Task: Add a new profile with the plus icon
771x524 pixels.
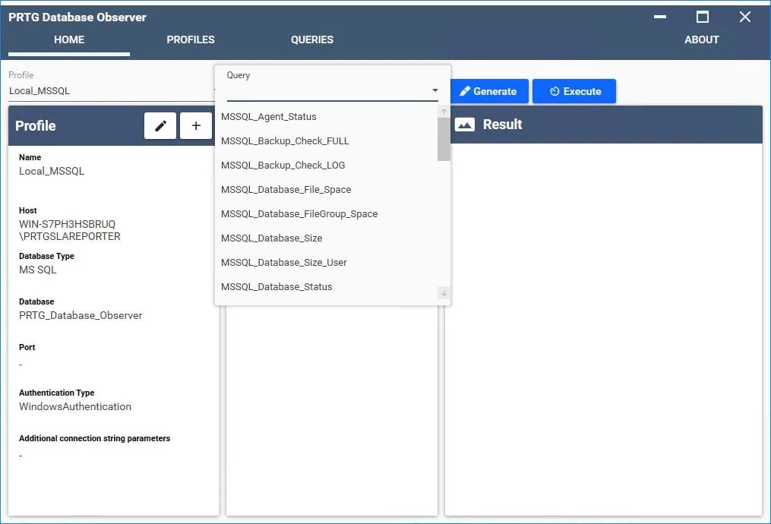Action: point(196,126)
